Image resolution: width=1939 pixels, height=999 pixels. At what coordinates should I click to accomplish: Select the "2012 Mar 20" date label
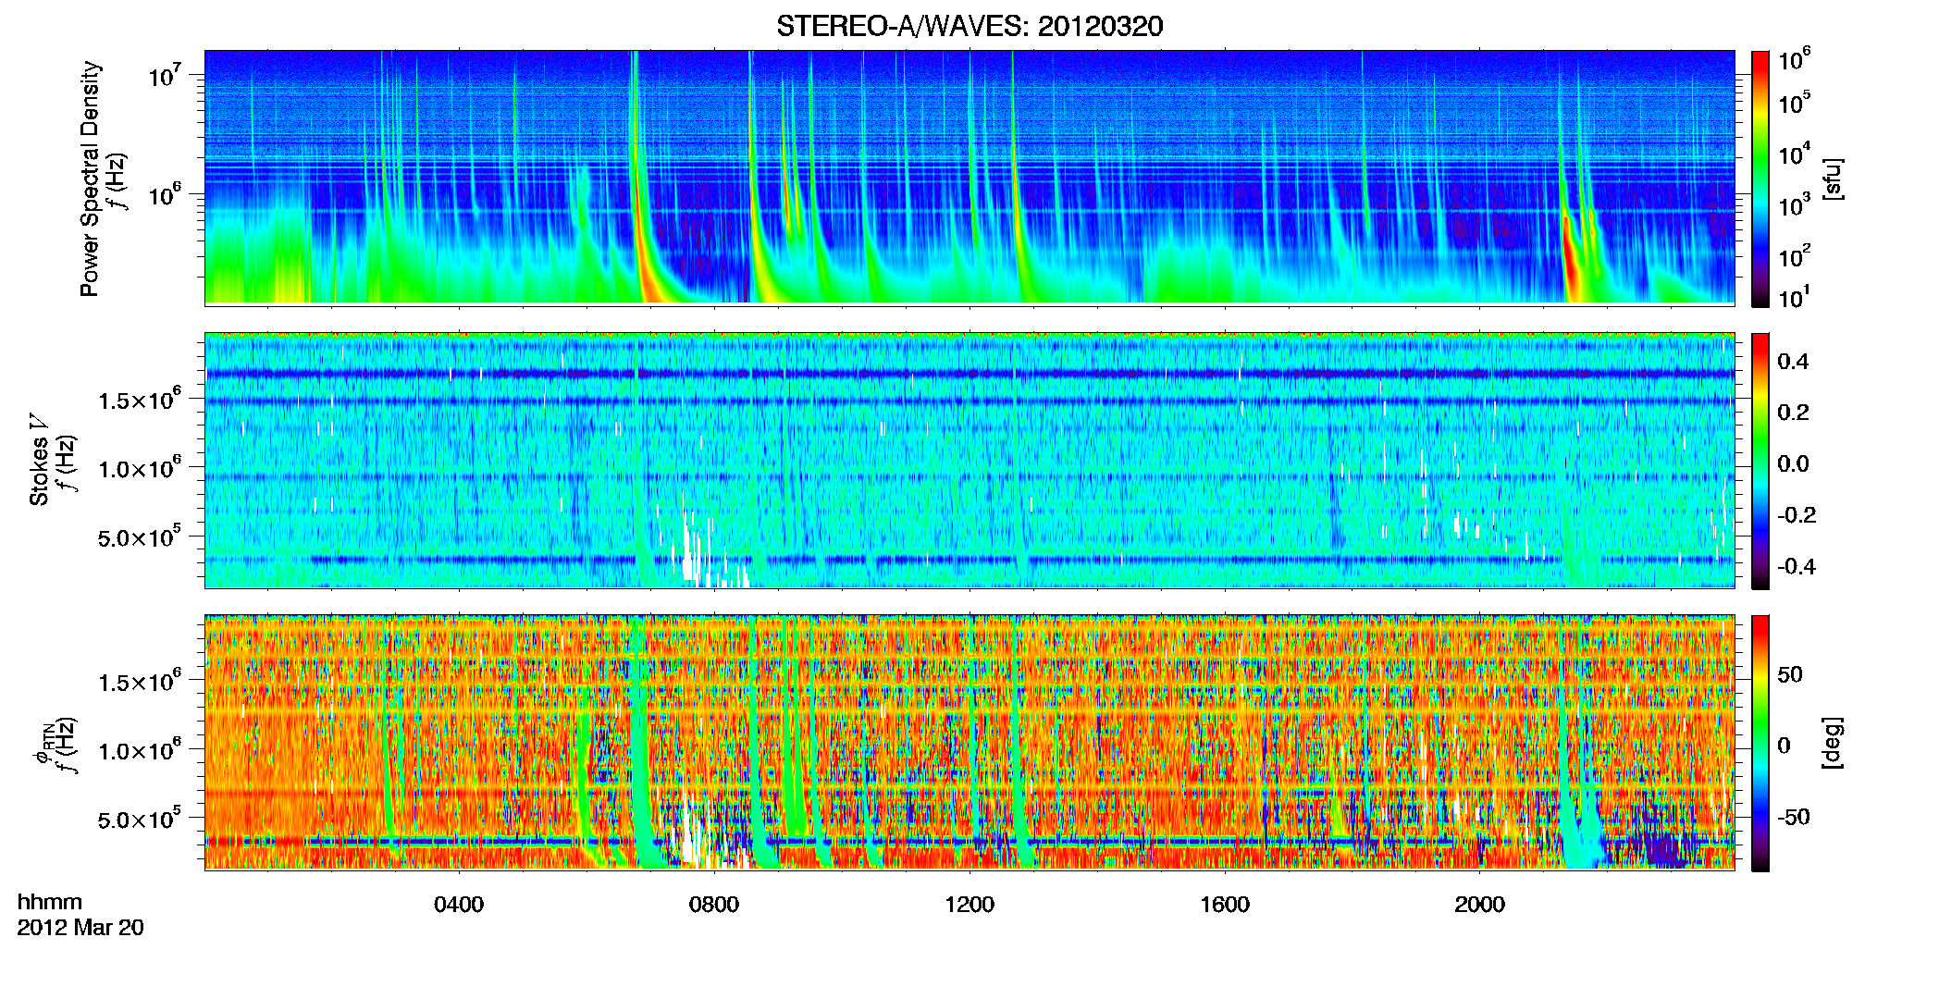tap(80, 928)
